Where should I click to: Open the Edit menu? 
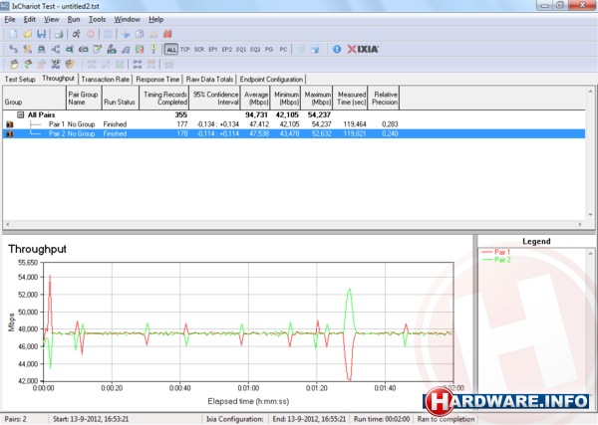[29, 20]
